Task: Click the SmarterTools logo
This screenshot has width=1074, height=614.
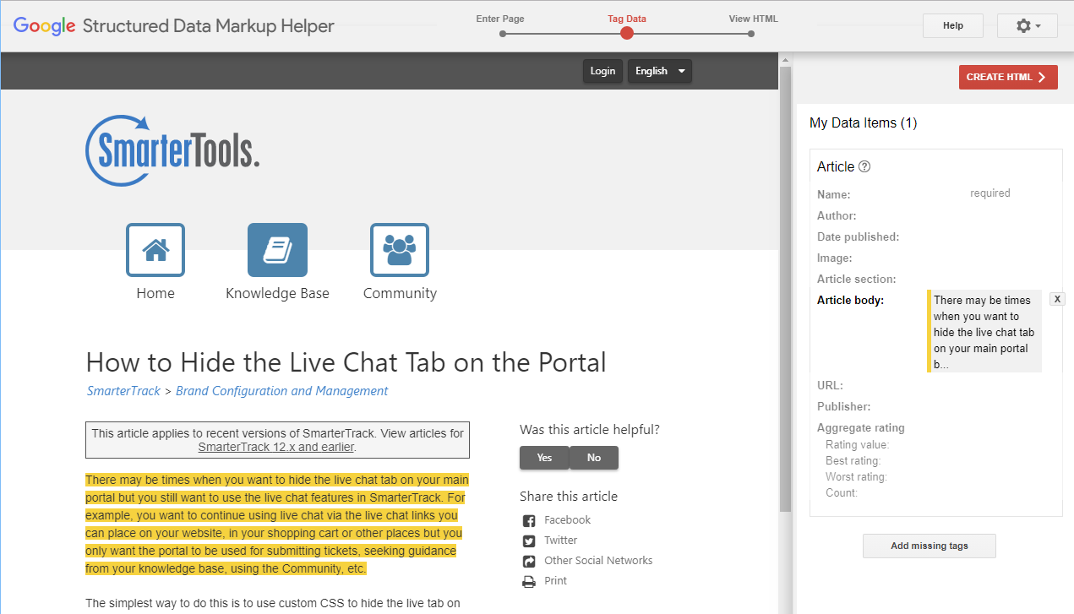Action: click(x=173, y=151)
